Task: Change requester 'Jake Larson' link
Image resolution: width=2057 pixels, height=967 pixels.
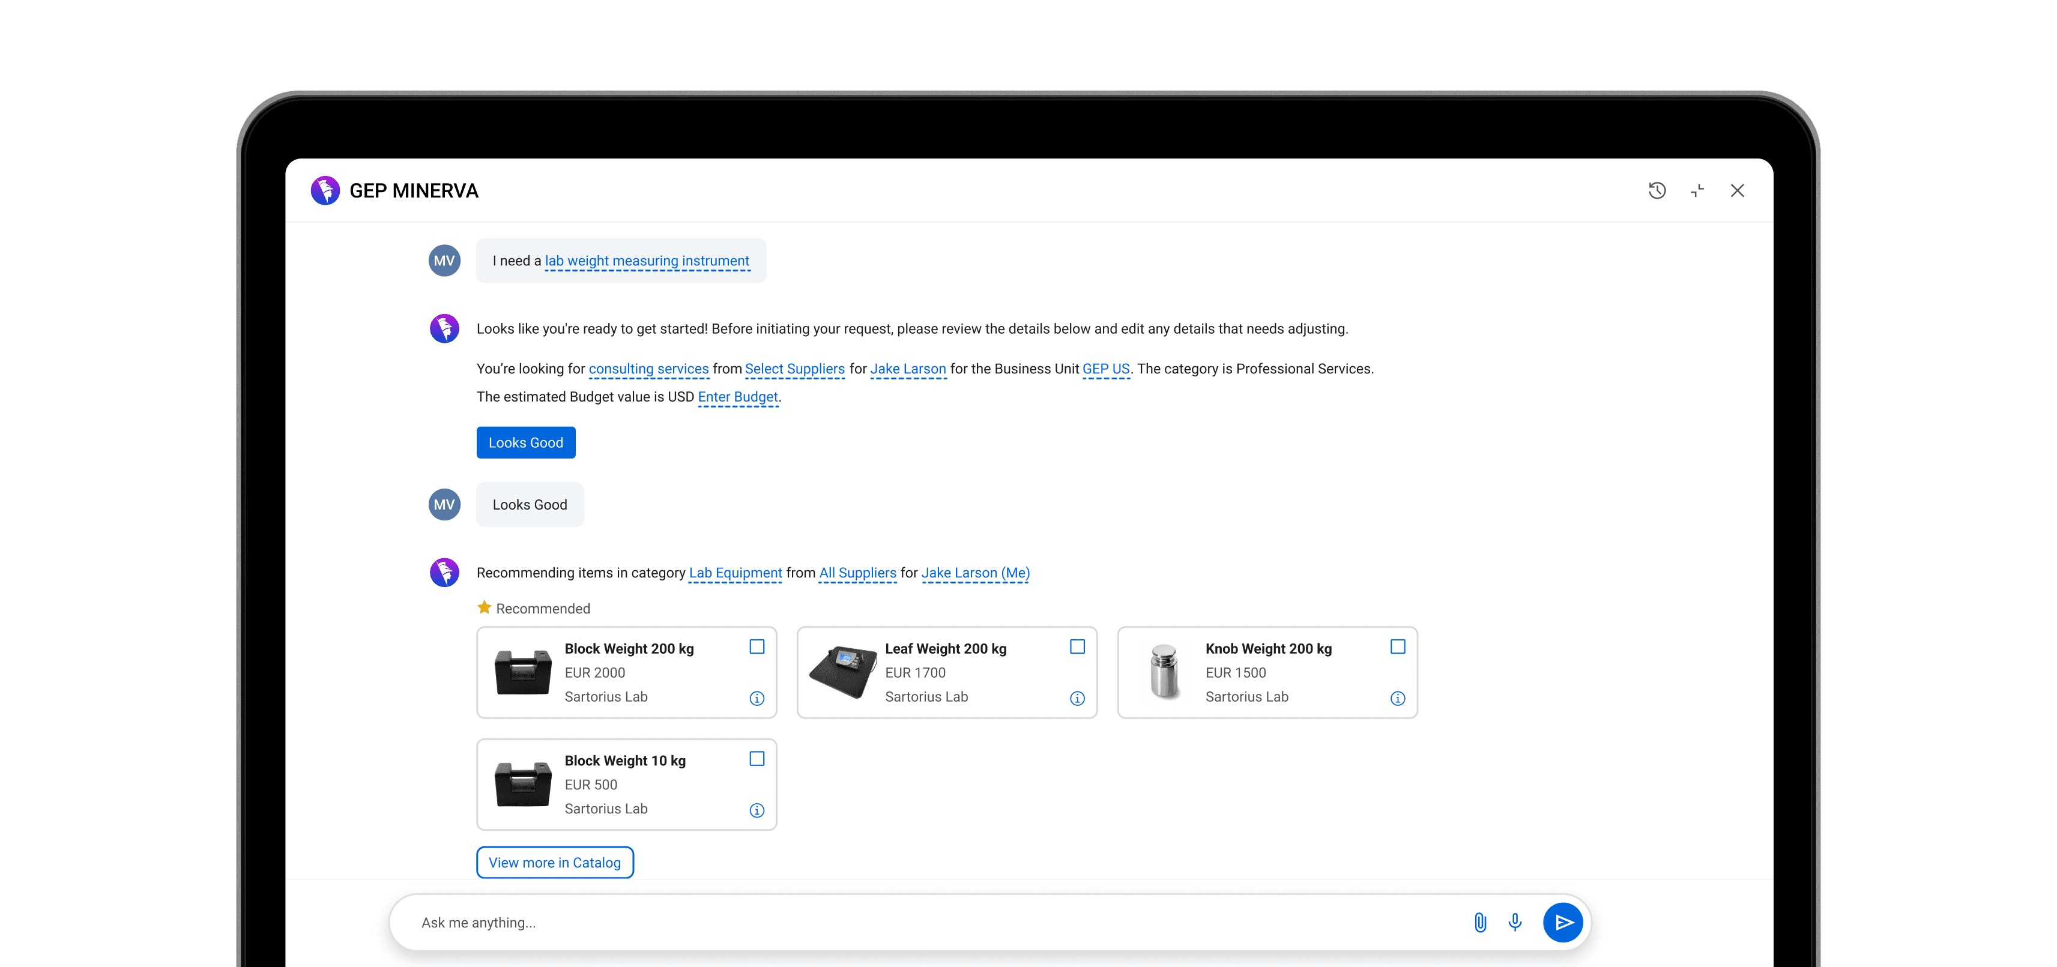Action: pyautogui.click(x=908, y=369)
